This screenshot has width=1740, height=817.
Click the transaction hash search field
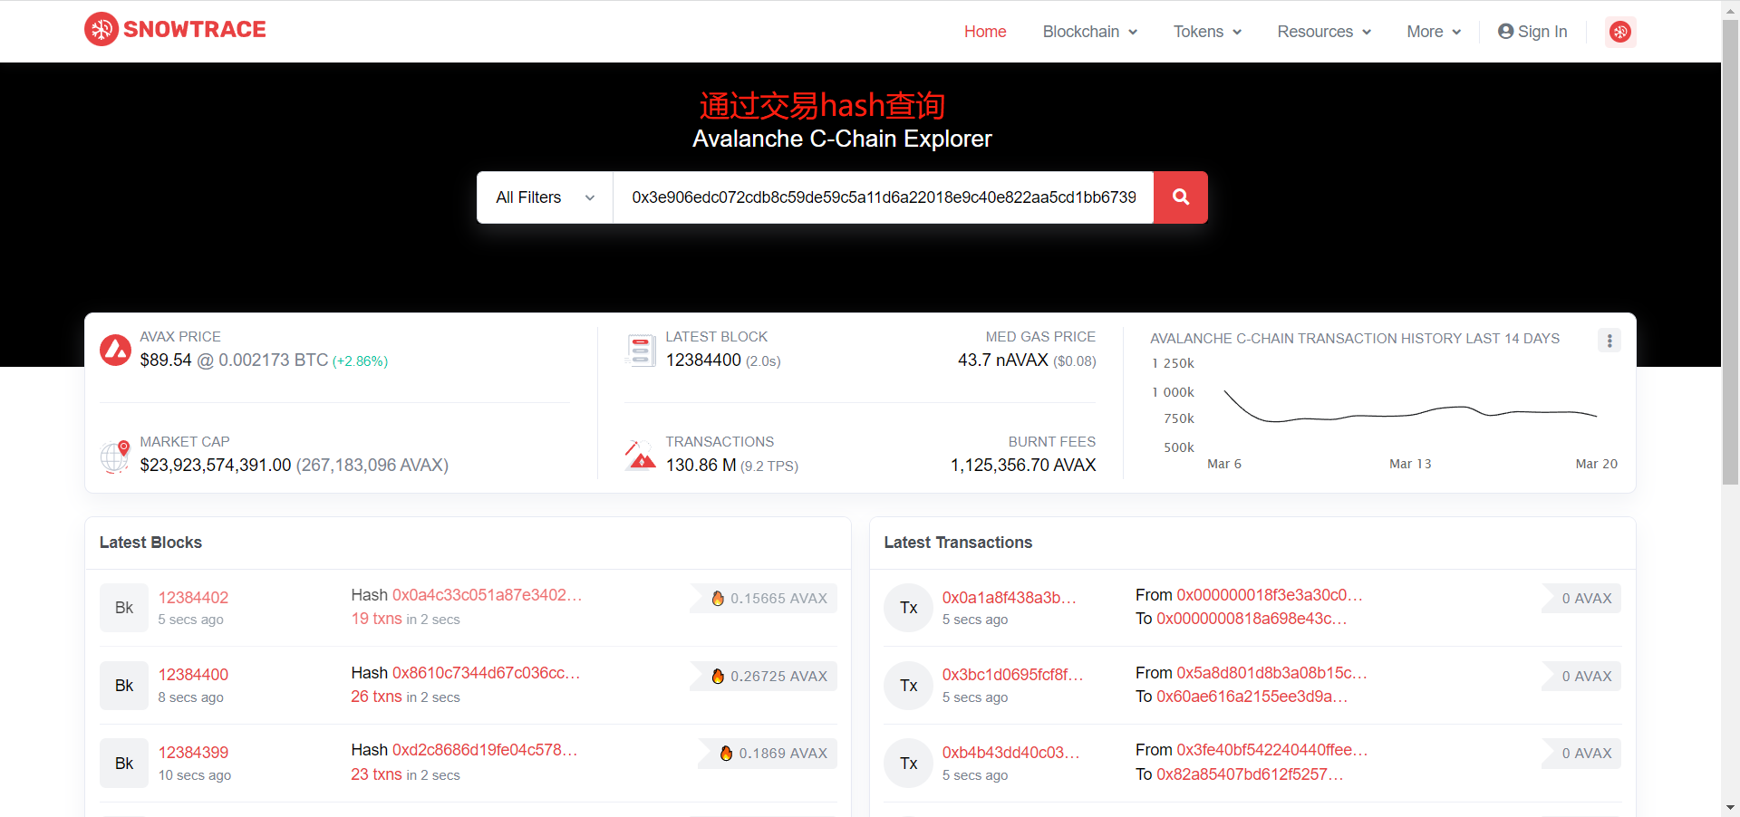point(883,197)
